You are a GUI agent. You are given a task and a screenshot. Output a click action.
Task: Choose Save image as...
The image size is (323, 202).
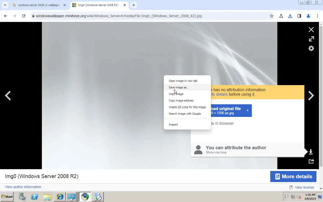(x=187, y=87)
